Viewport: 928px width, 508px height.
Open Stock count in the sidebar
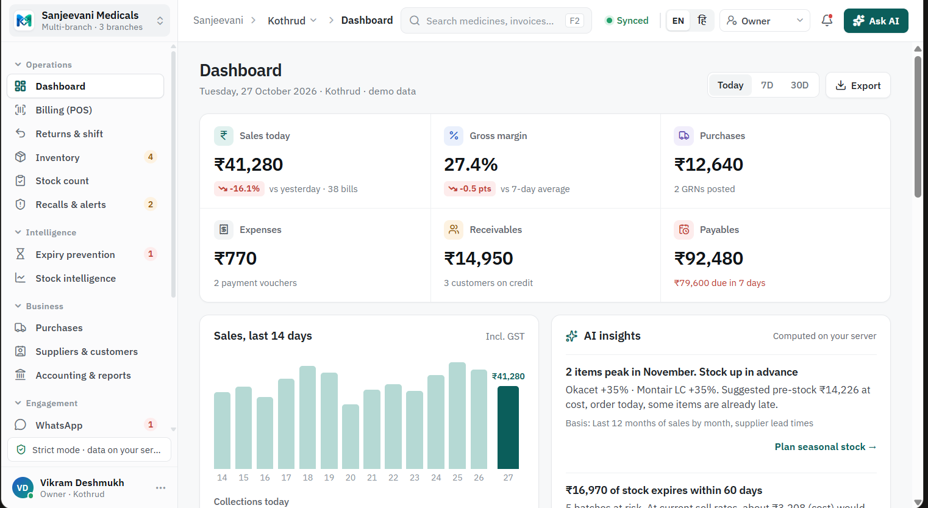tap(85, 181)
